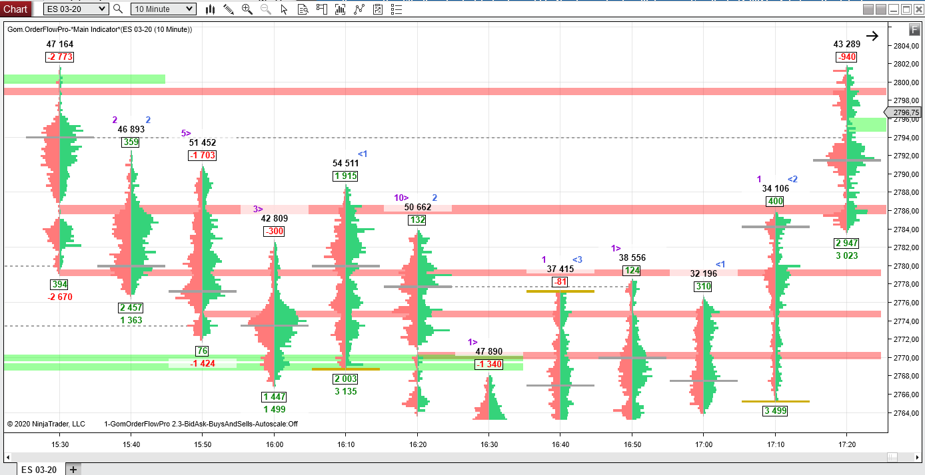Open the ES 03-20 instrument dropdown

click(x=76, y=9)
